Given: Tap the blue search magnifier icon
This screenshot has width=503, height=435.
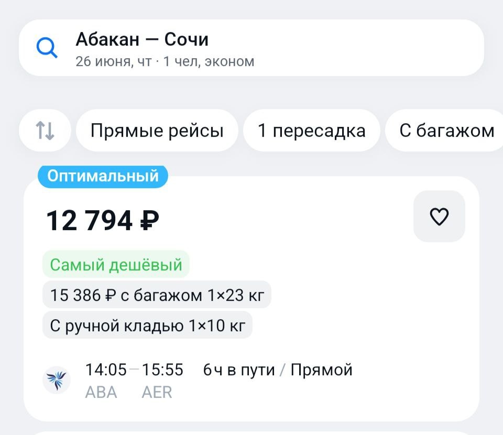Looking at the screenshot, I should pos(47,48).
